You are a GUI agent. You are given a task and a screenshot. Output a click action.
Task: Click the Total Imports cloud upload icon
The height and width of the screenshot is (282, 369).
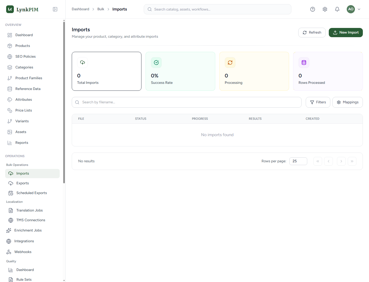[x=83, y=63]
